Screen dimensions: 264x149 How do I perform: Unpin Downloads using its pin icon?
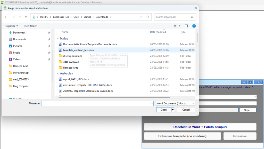pos(49,33)
